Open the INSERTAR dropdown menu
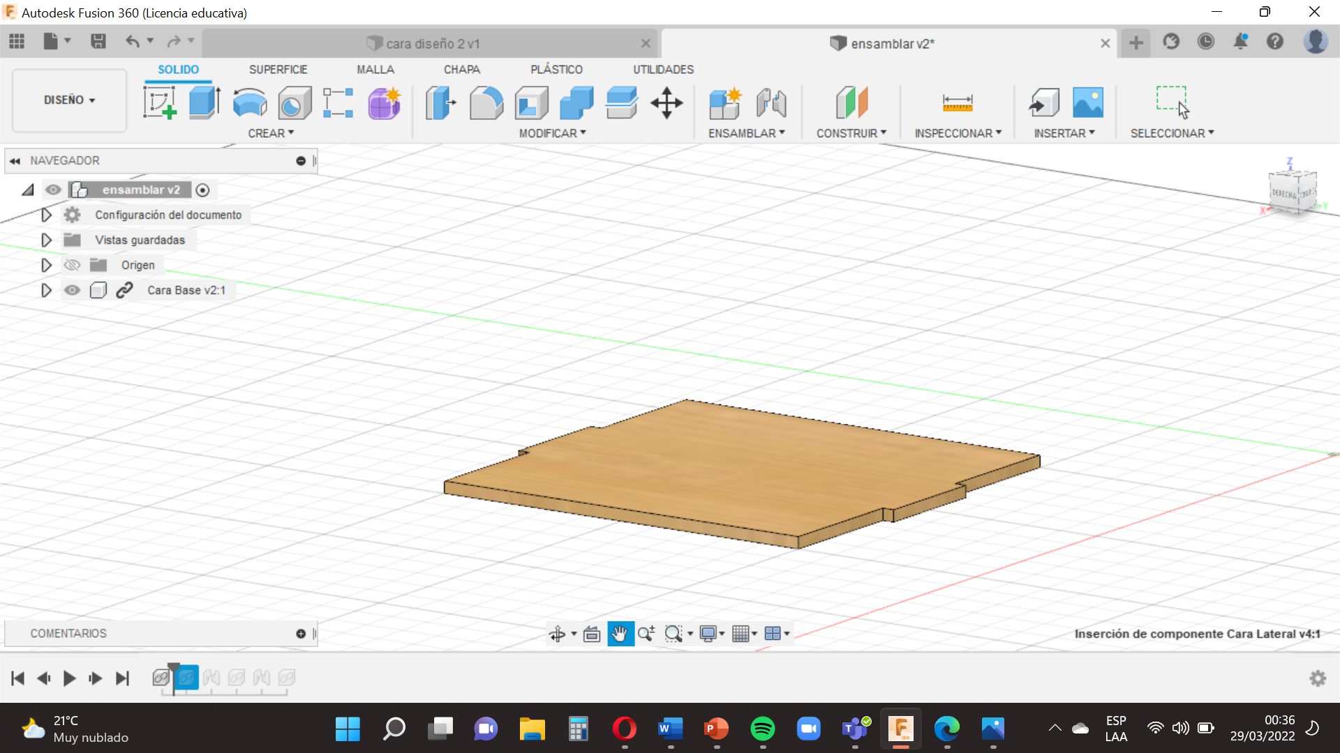1340x753 pixels. [1064, 133]
